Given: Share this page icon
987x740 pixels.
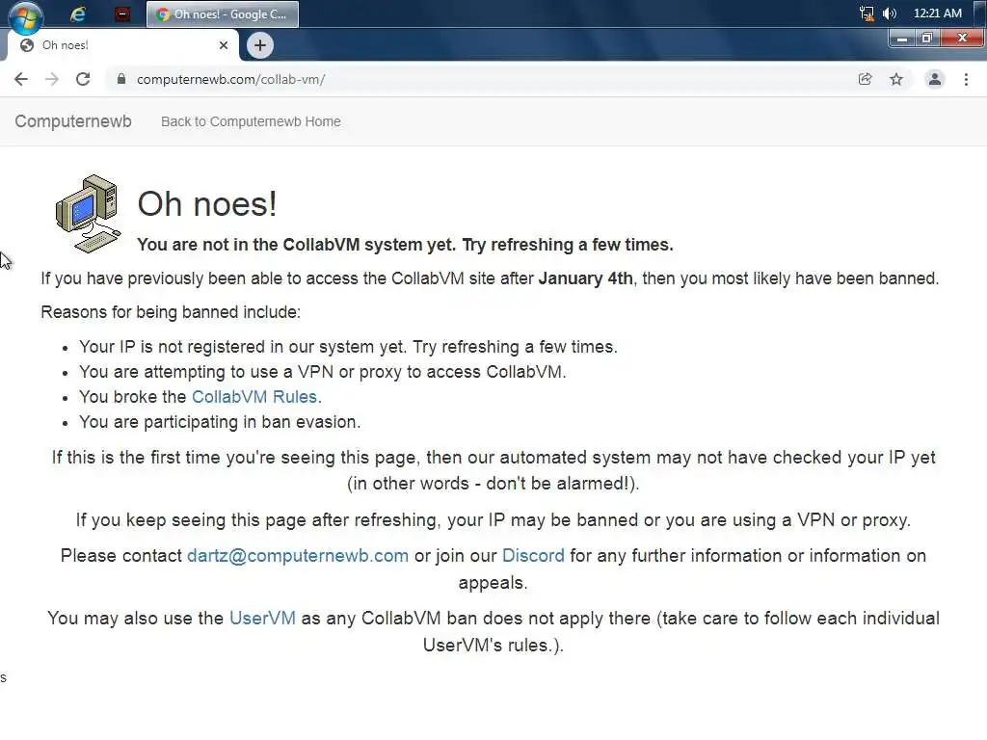Looking at the screenshot, I should pos(865,79).
